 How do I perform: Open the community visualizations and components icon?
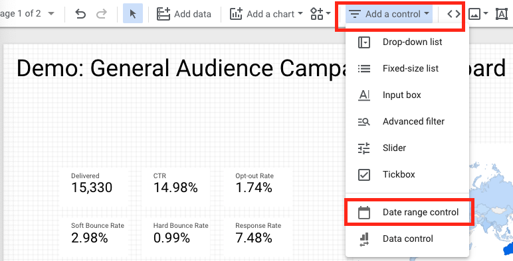[320, 14]
